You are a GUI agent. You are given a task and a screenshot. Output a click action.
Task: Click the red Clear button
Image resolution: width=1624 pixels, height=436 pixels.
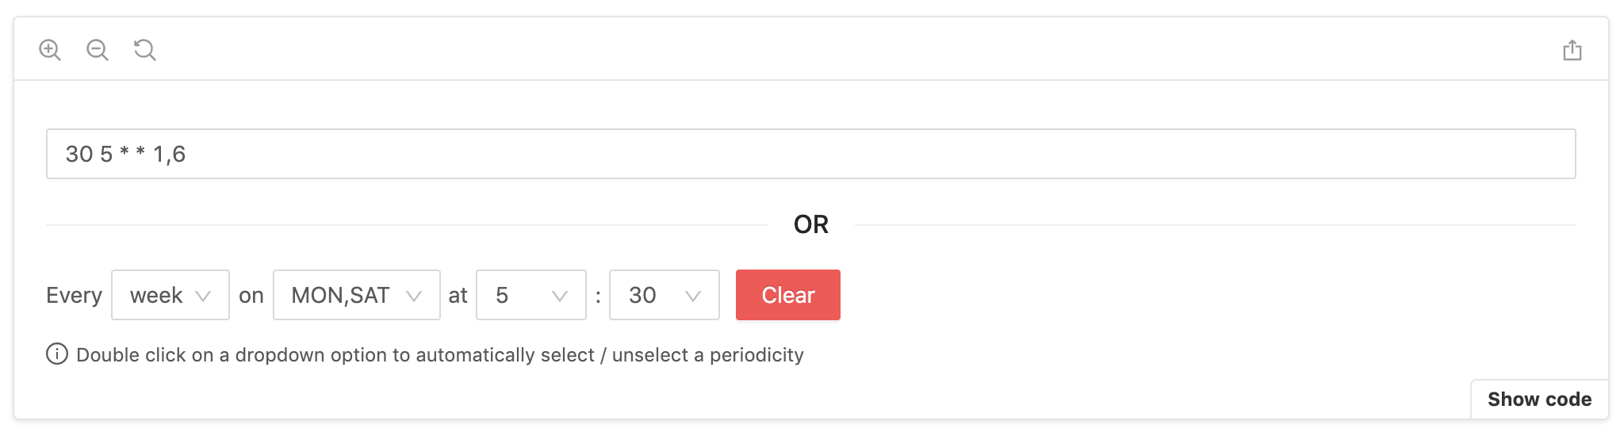[x=788, y=295]
